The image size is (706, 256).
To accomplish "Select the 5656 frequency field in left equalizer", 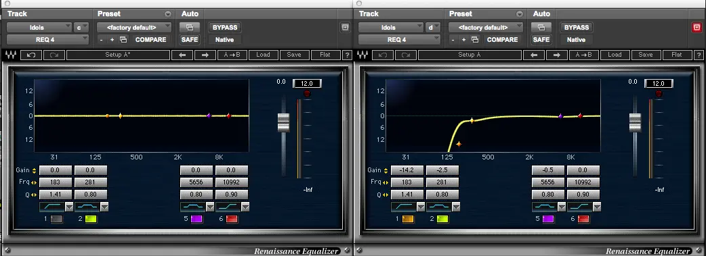I will click(x=196, y=182).
